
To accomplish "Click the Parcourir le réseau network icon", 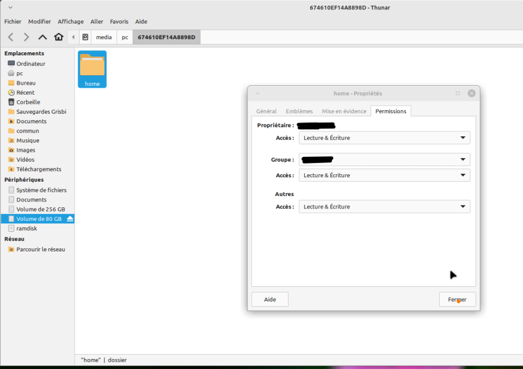I will 11,250.
